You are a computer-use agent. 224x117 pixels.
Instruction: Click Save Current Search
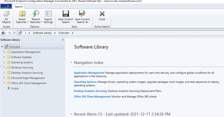pos(65,17)
